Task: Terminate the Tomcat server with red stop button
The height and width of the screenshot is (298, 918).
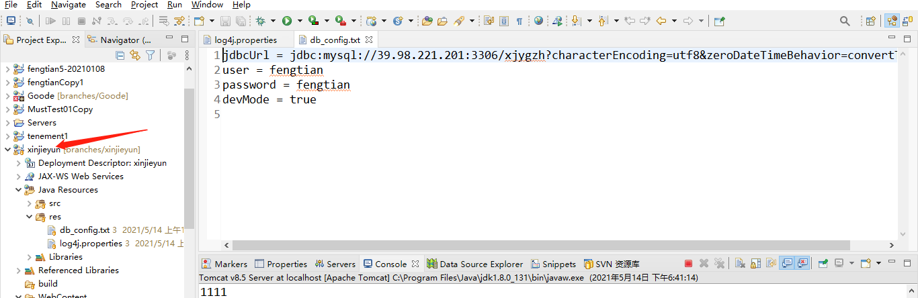Action: (688, 264)
